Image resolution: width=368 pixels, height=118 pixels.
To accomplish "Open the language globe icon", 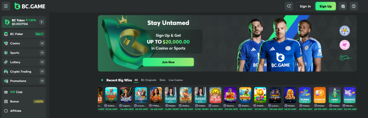I will point(354,6).
